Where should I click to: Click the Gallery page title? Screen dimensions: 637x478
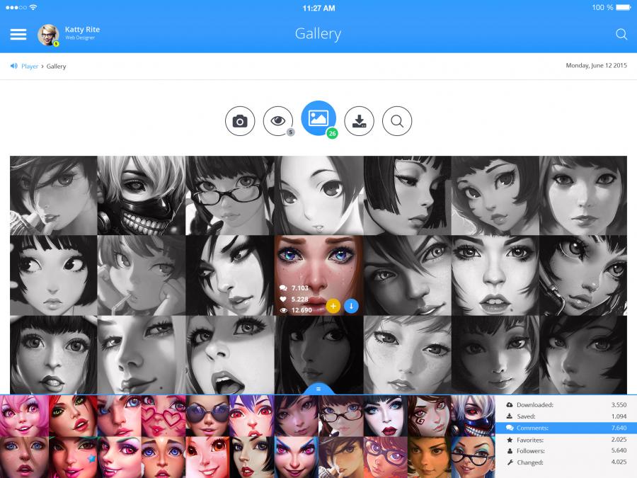coord(318,34)
